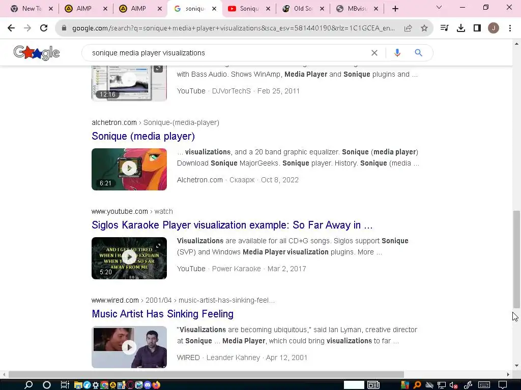Clear the search box with the X
This screenshot has height=390, width=521.
point(374,53)
